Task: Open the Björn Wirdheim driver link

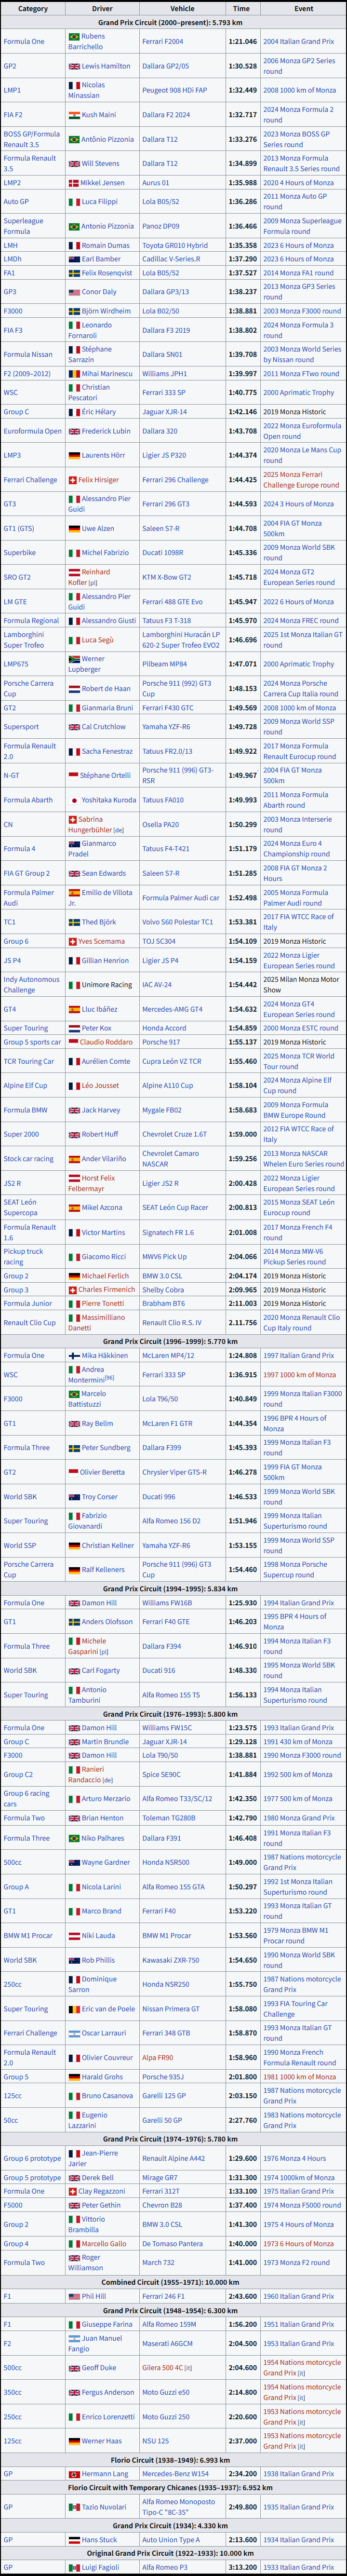Action: click(106, 311)
